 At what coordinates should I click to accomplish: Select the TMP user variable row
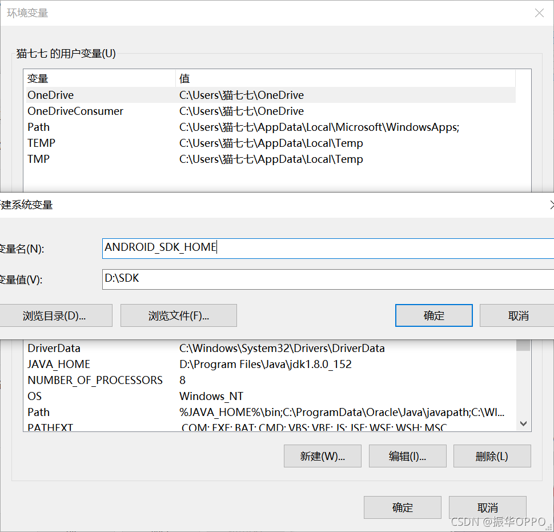(x=271, y=159)
